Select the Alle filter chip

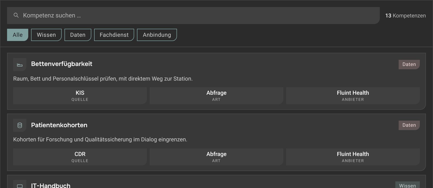(18, 35)
